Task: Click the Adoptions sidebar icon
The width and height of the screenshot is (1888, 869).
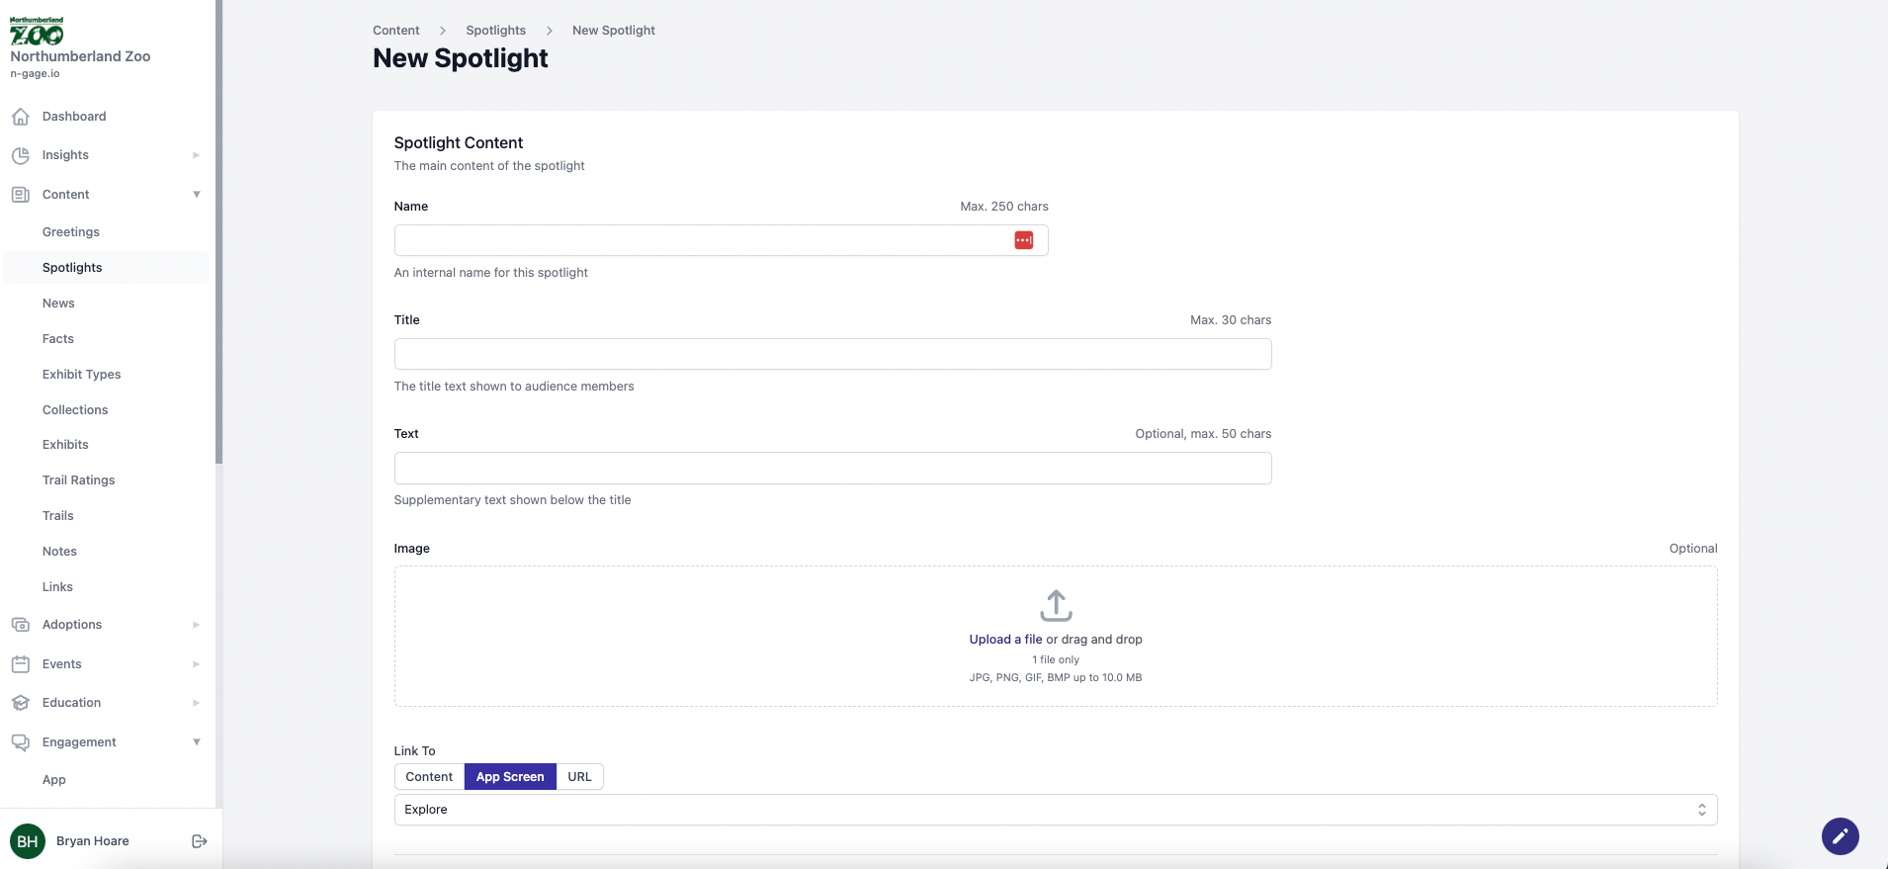Action: point(20,625)
